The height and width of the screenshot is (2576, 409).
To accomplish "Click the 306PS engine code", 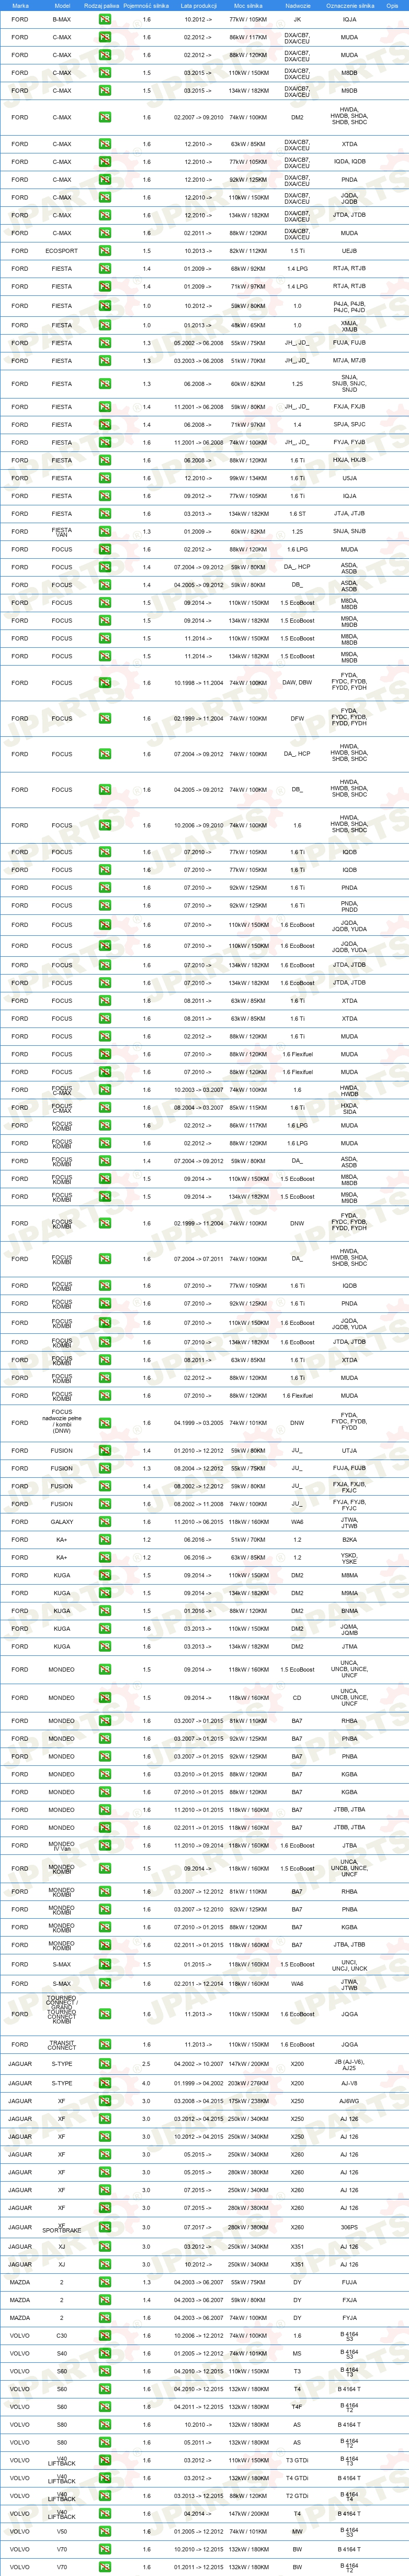I will [349, 2228].
